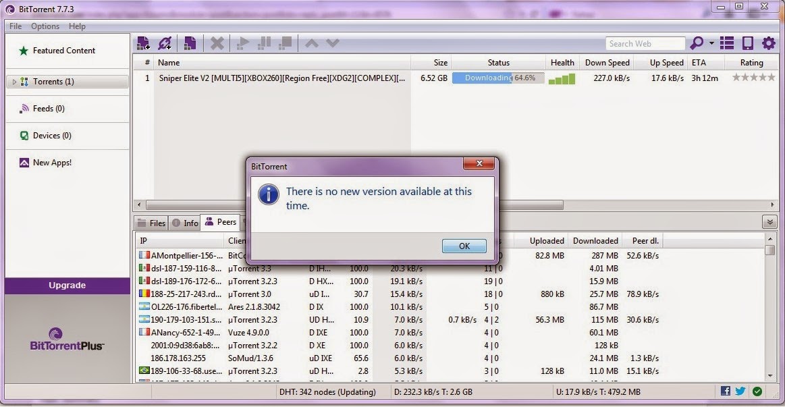The height and width of the screenshot is (407, 785).
Task: Sort peers by IP column header
Action: [180, 241]
